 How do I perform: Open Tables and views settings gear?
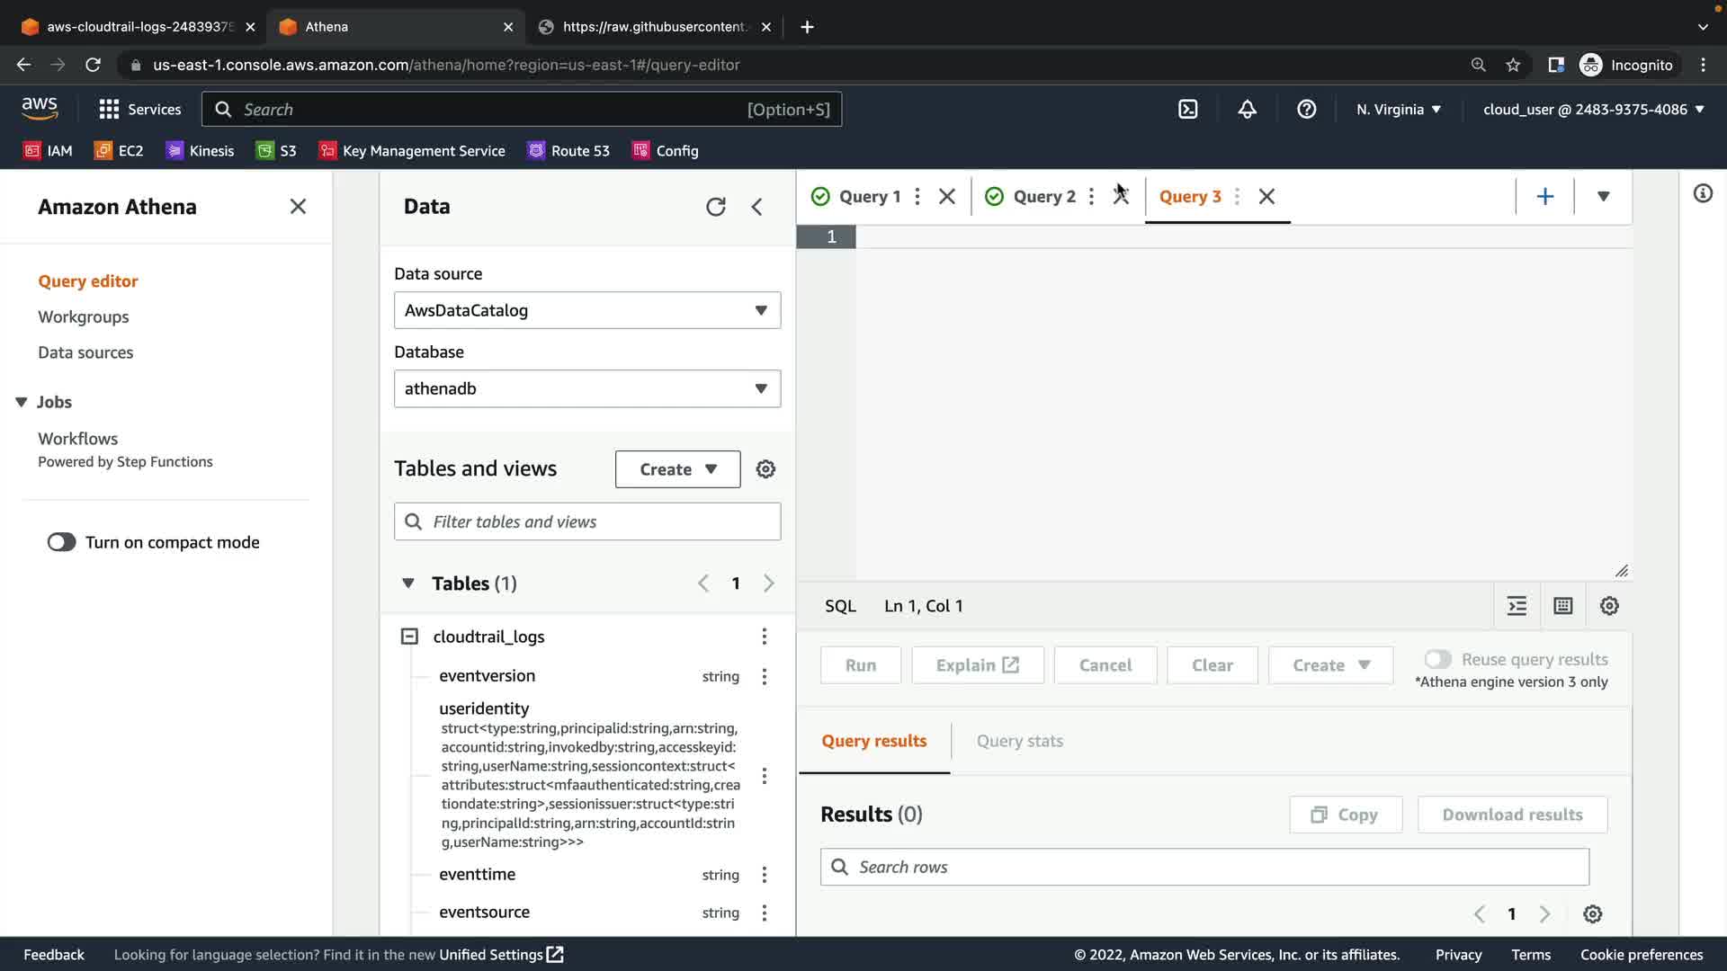pyautogui.click(x=765, y=469)
